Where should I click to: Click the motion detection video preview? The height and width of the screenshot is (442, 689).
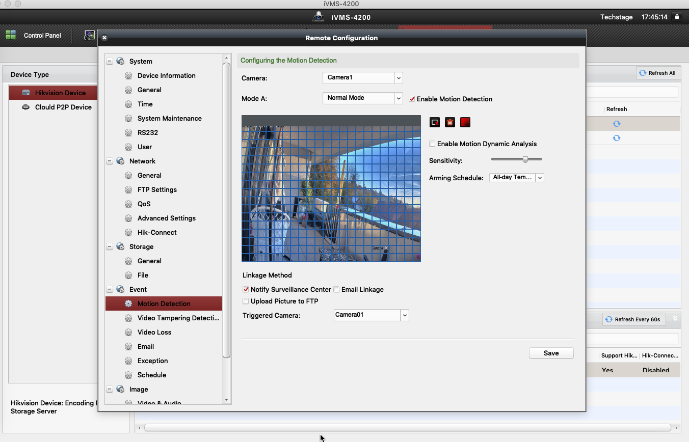[331, 194]
